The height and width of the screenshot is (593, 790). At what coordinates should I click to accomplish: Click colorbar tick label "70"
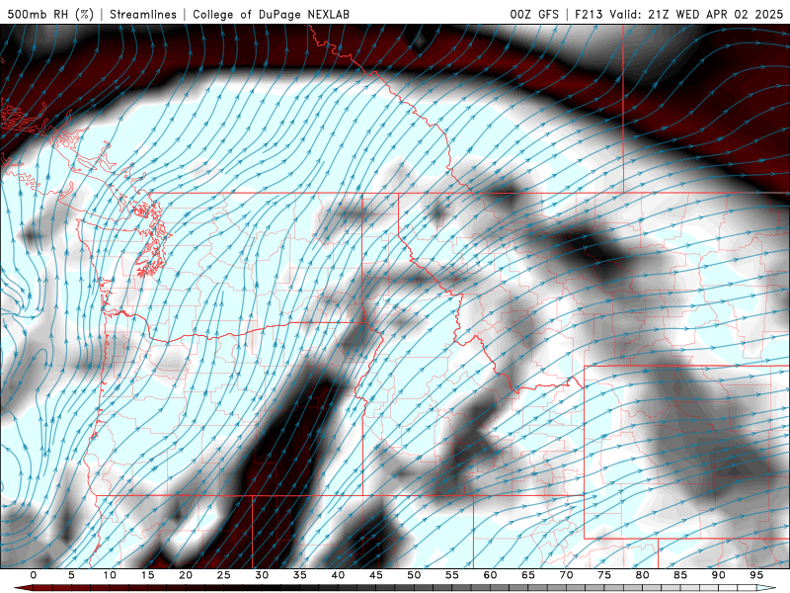(x=566, y=575)
